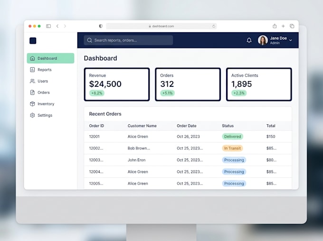The height and width of the screenshot is (241, 323).
Task: Select order ID 12002
Action: [x=96, y=148]
